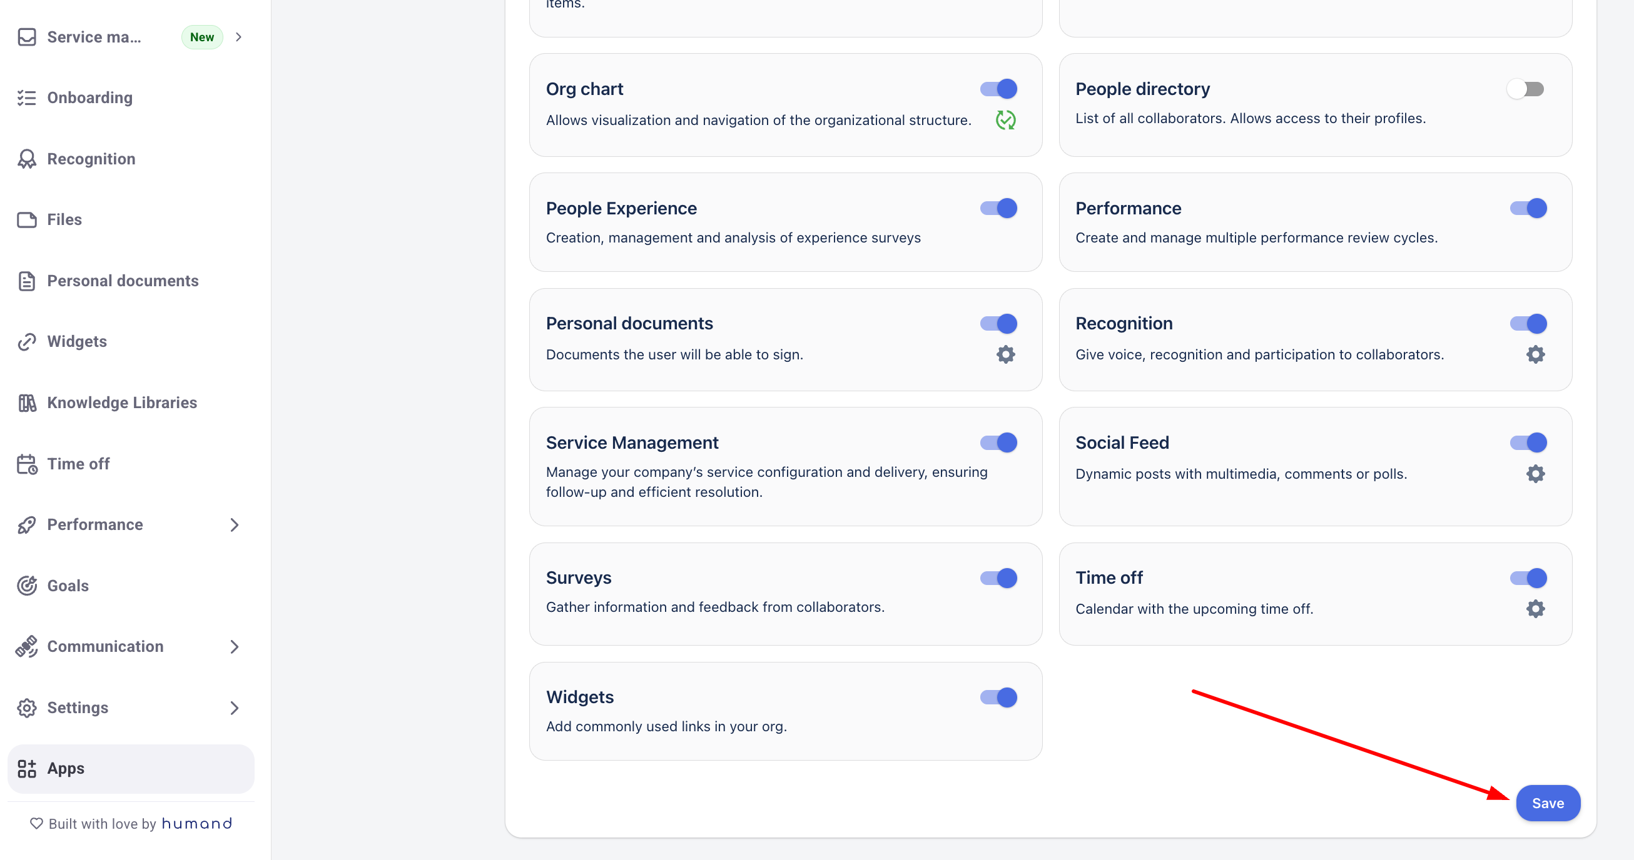1634x860 pixels.
Task: Switch off the Widgets app toggle
Action: tap(998, 696)
